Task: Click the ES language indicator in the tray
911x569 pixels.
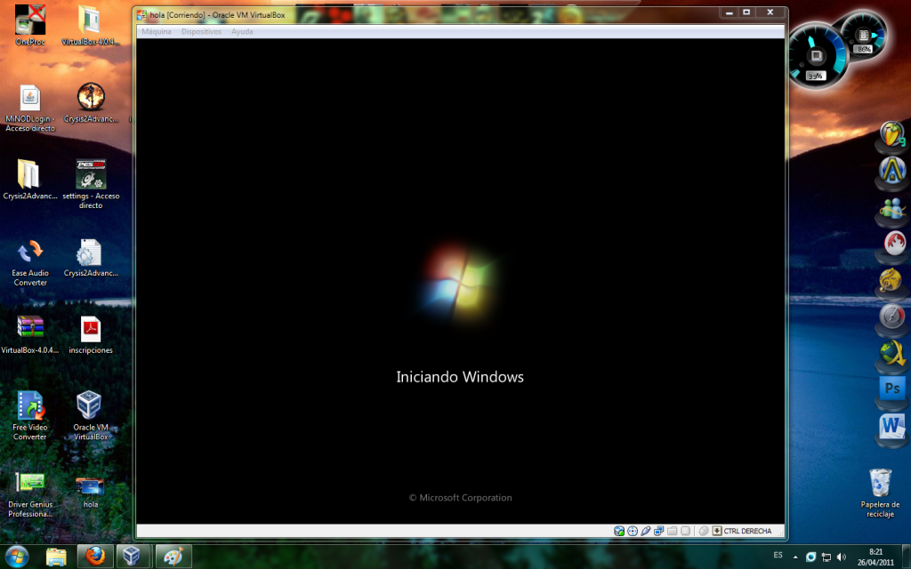Action: pyautogui.click(x=778, y=555)
